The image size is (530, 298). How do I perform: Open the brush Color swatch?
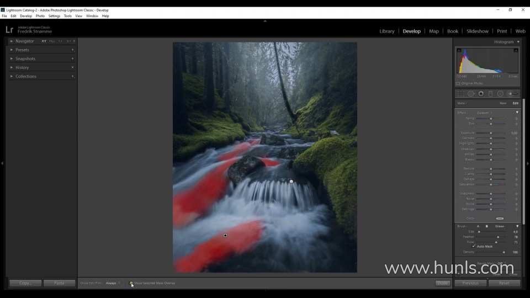[x=500, y=219]
